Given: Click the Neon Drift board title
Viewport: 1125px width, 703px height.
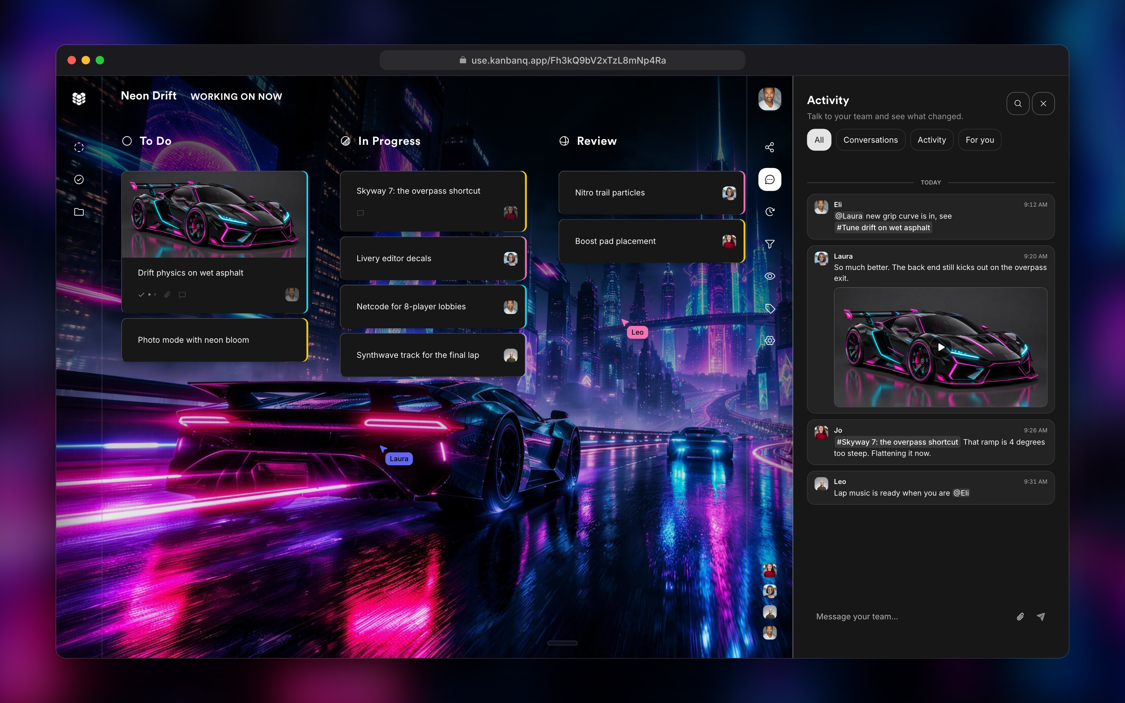Looking at the screenshot, I should pyautogui.click(x=149, y=96).
